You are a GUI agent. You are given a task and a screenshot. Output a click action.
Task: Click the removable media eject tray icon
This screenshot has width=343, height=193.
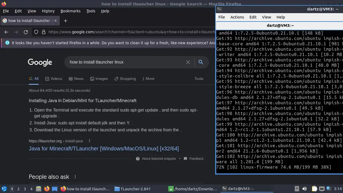click(x=297, y=189)
